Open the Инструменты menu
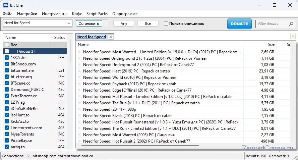Screen dimensions: 298x160 point(55,14)
